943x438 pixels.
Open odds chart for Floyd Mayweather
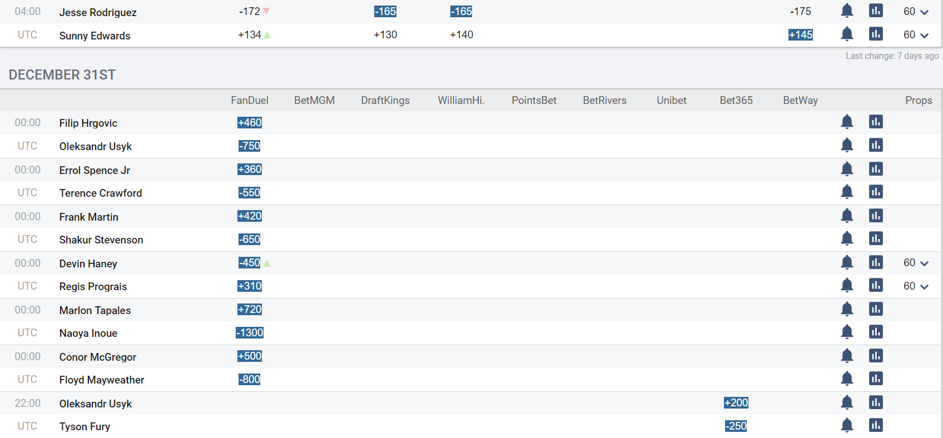tap(876, 379)
